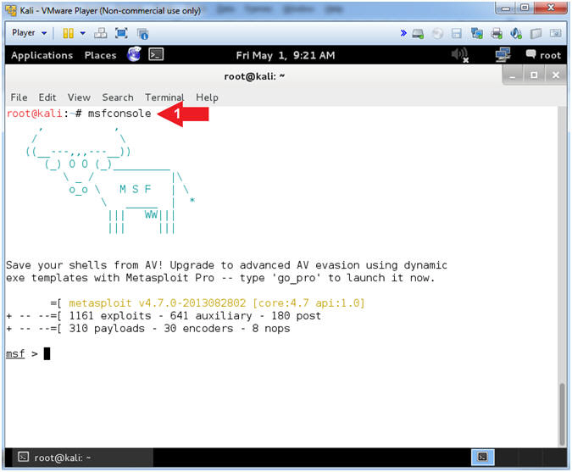Open the terminal View menu
The width and height of the screenshot is (572, 472).
[79, 97]
